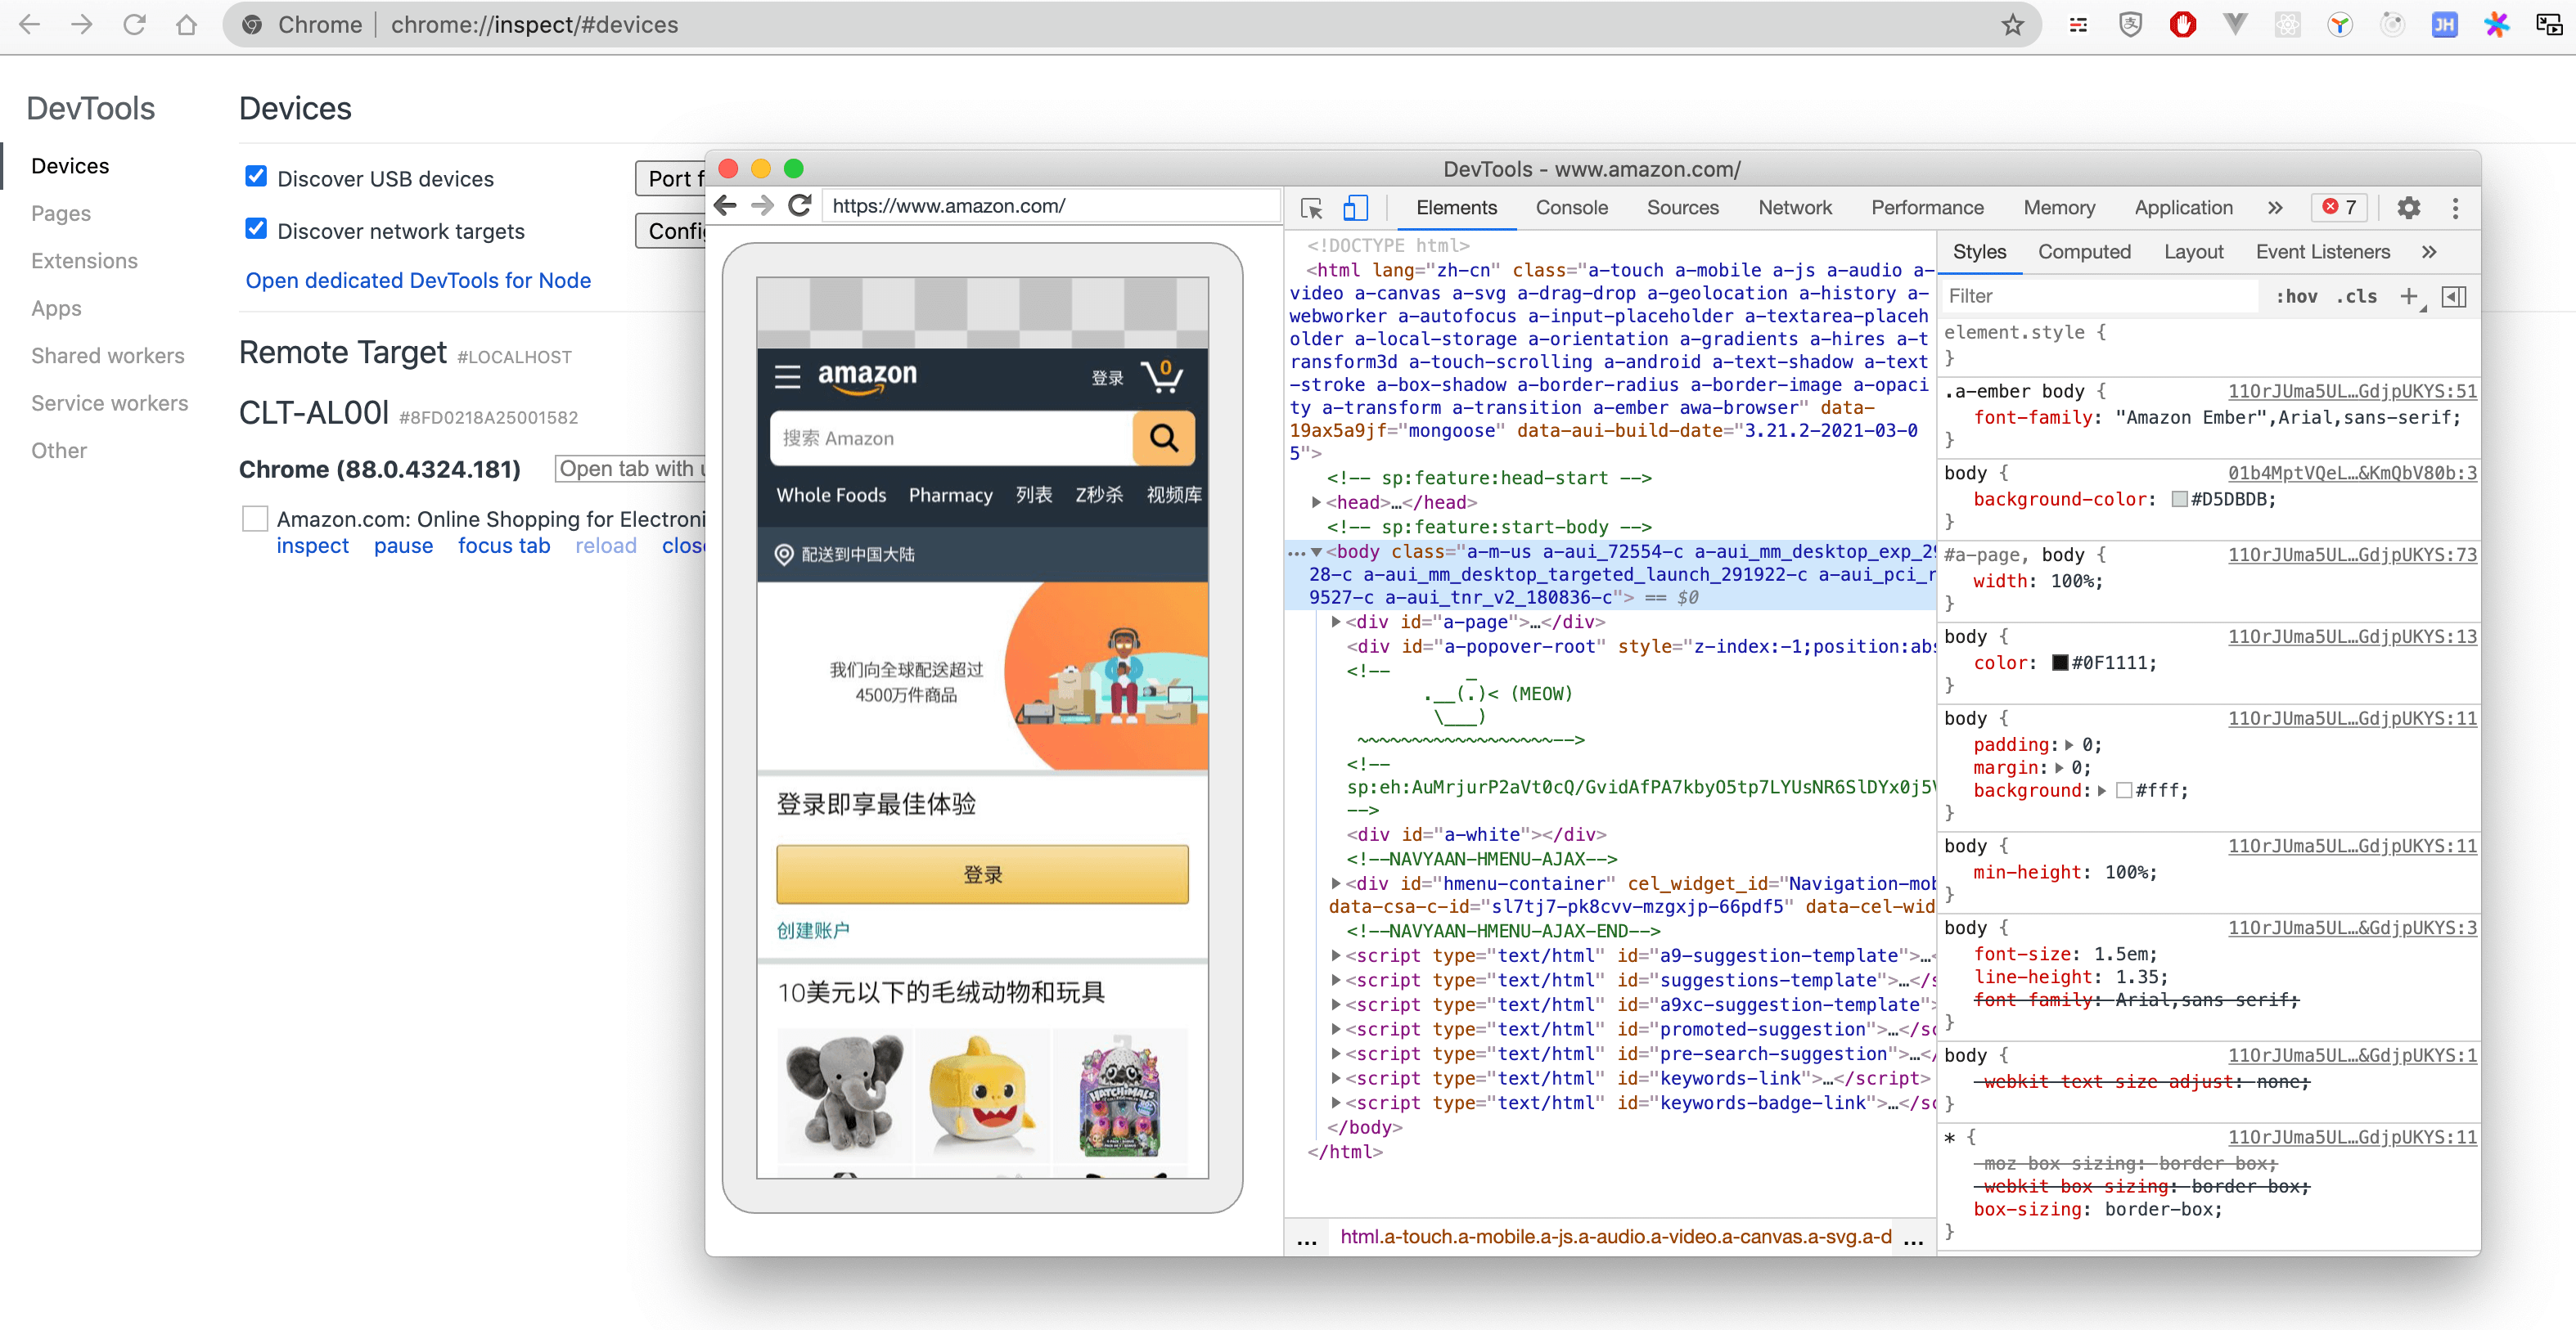
Task: Click the background-color swatch #D5DBDB
Action: point(2177,499)
